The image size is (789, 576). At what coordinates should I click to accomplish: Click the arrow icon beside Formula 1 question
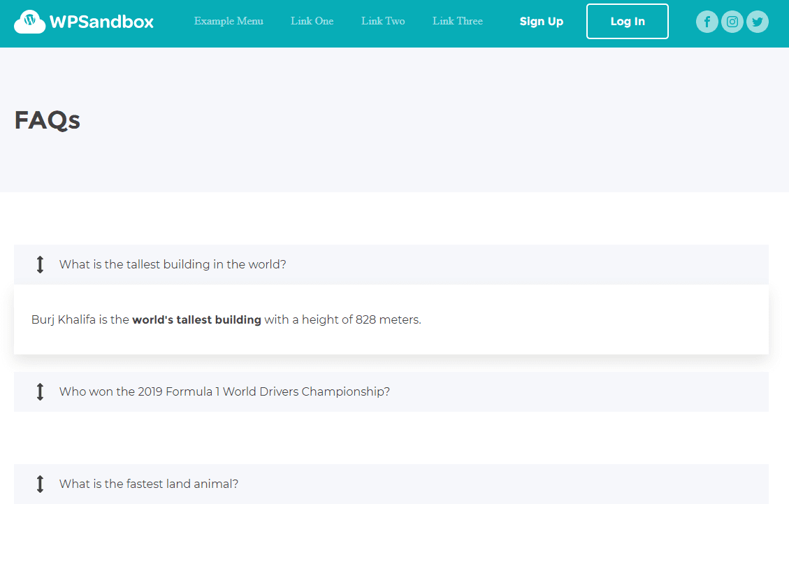(41, 391)
